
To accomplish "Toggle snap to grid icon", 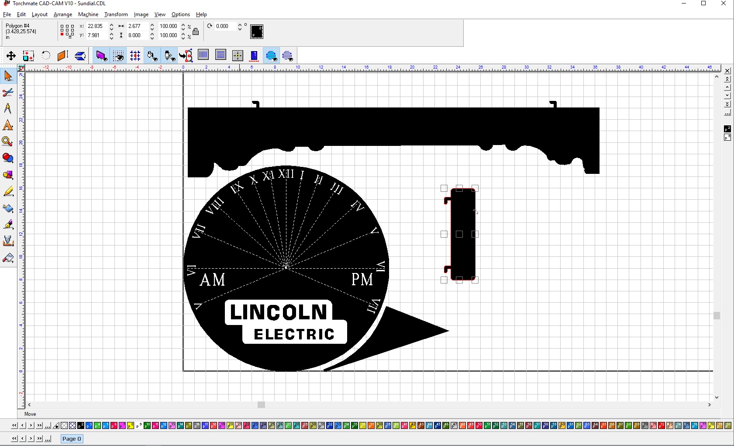I will point(135,55).
